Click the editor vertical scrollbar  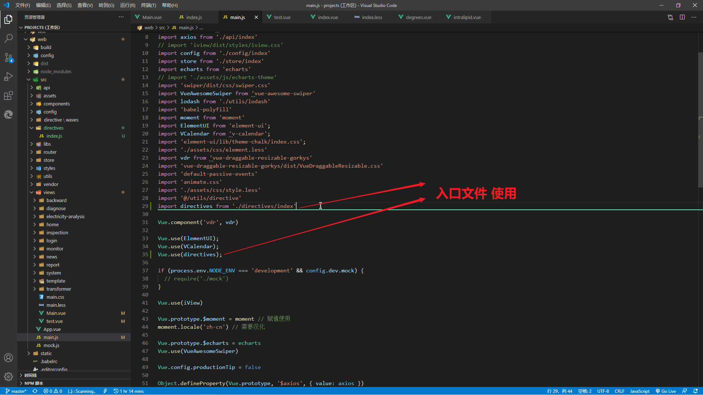(x=700, y=121)
